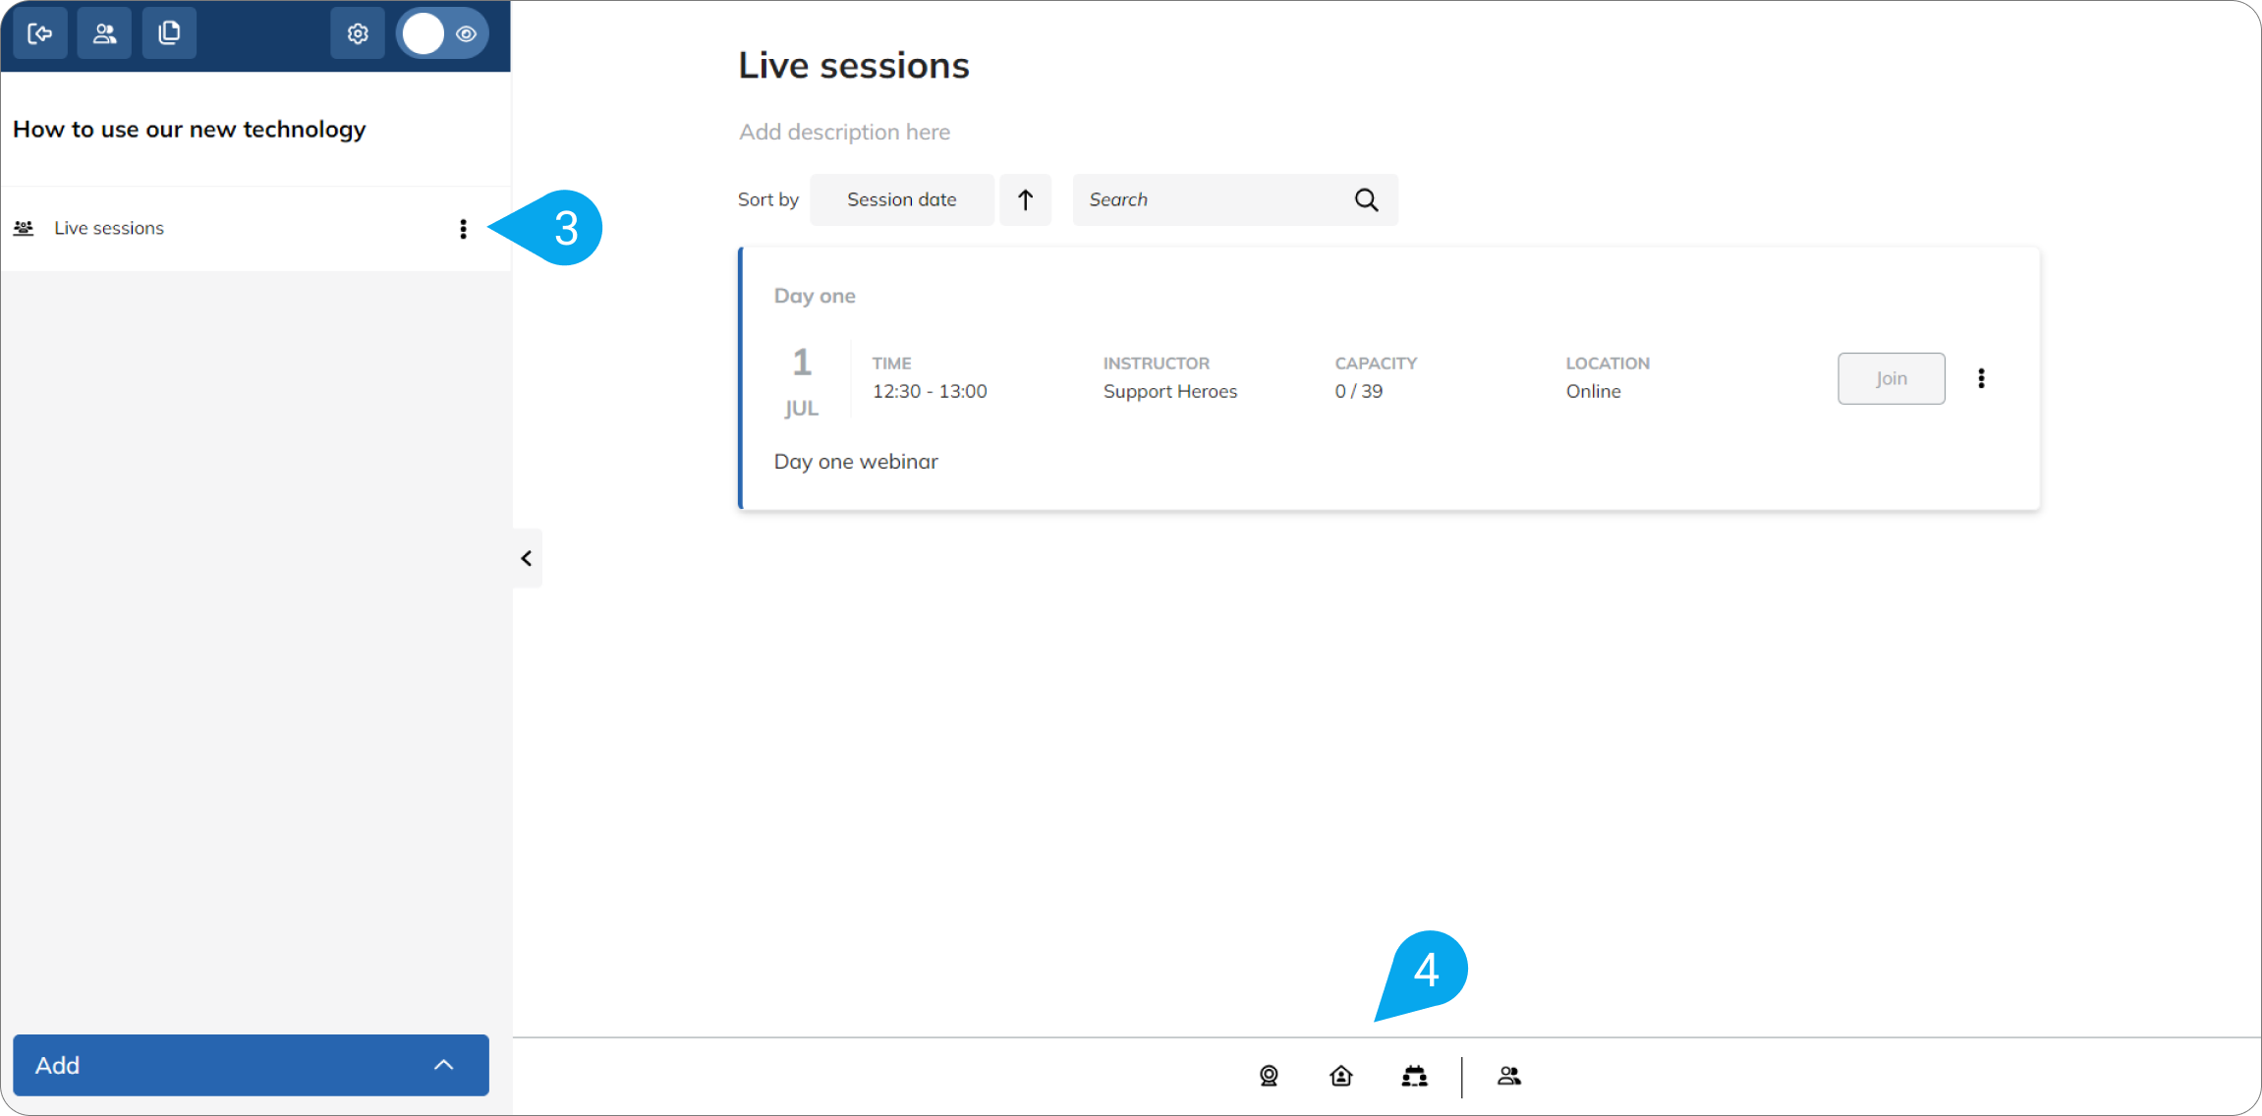Select the webcam session type icon
2262x1116 pixels.
(x=1269, y=1076)
